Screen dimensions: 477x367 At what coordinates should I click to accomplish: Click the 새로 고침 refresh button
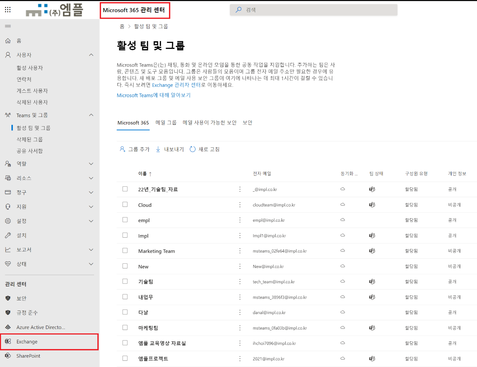205,149
